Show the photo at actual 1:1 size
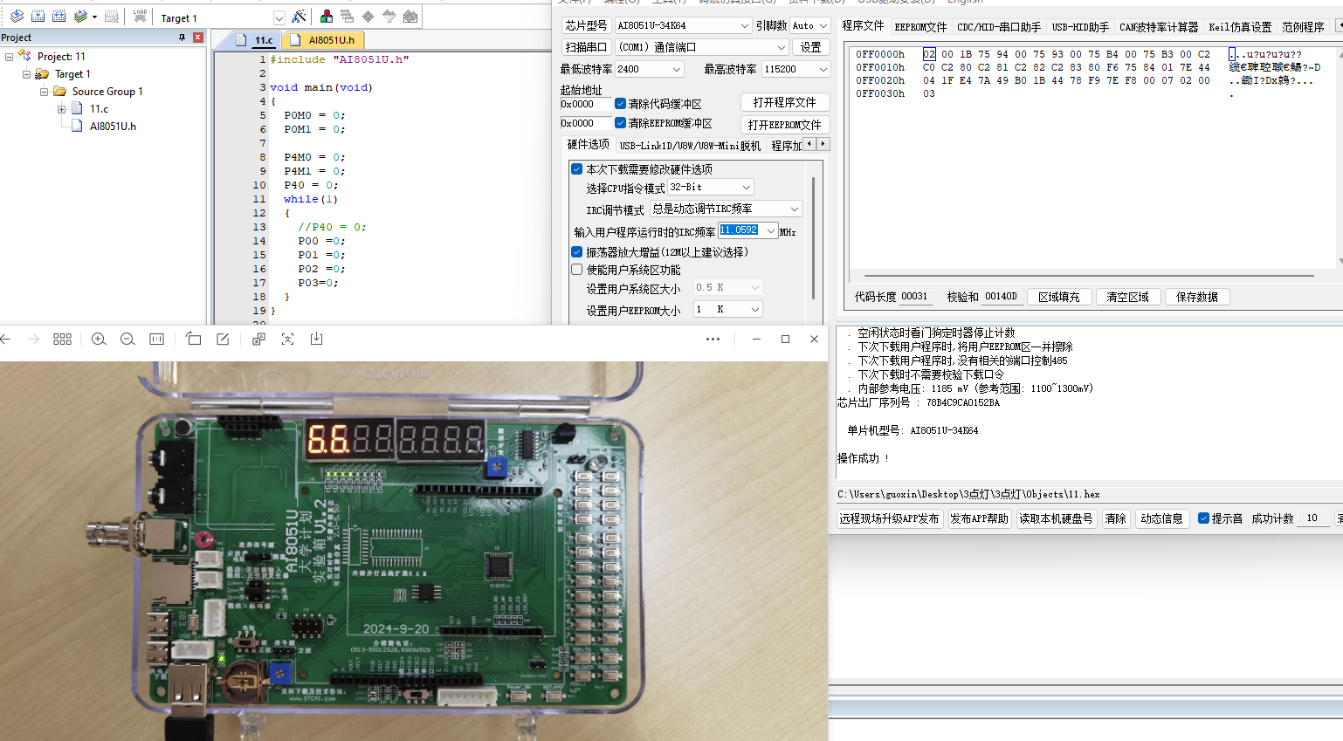The width and height of the screenshot is (1343, 741). pos(157,340)
